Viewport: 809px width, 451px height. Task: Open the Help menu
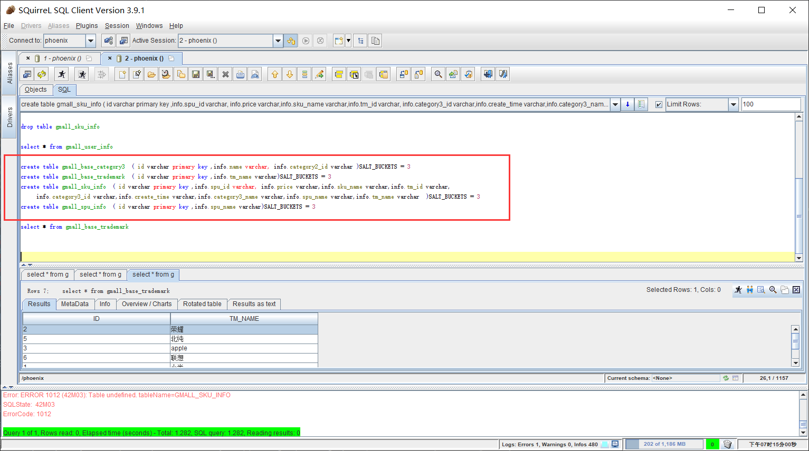click(176, 26)
